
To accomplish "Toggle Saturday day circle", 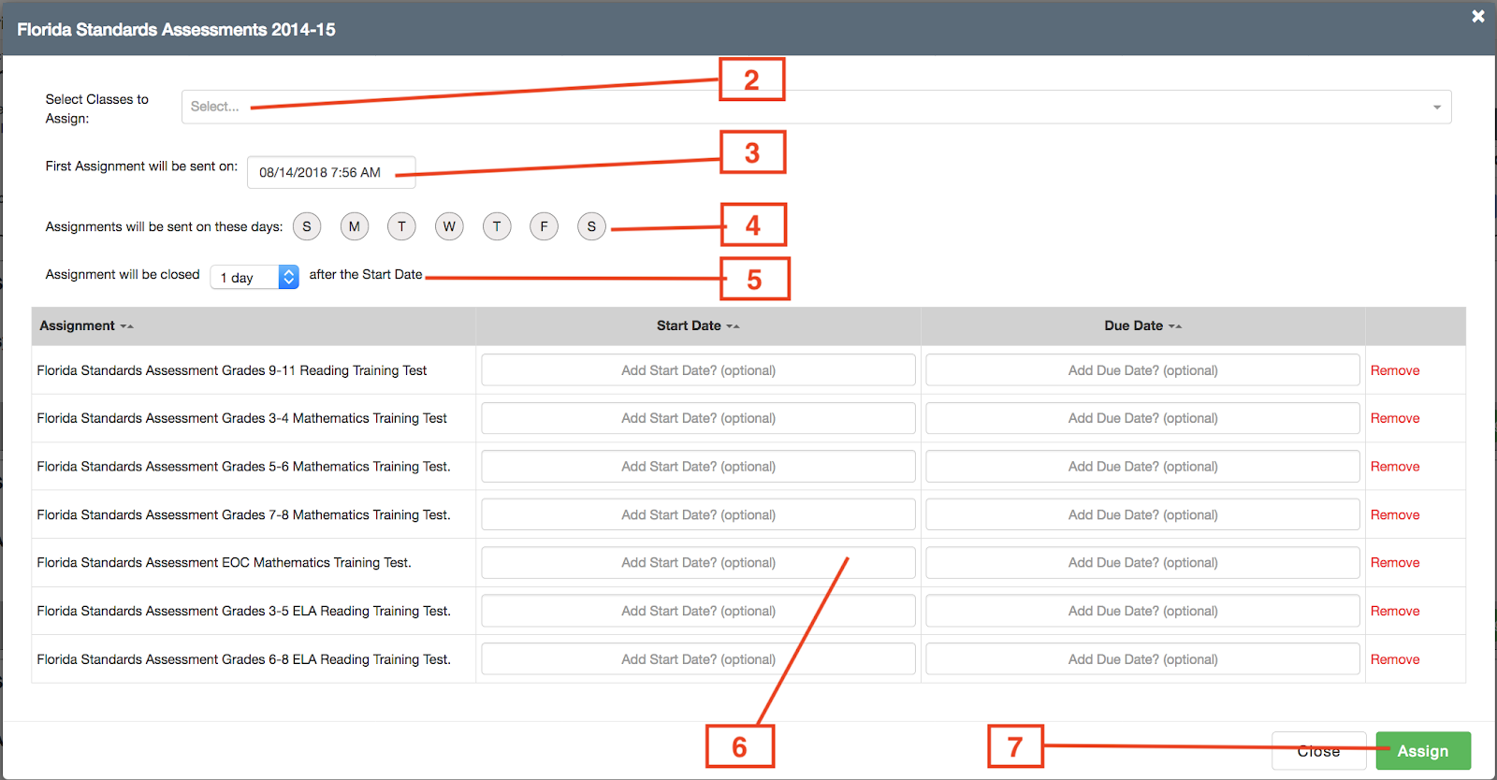I will (x=591, y=226).
